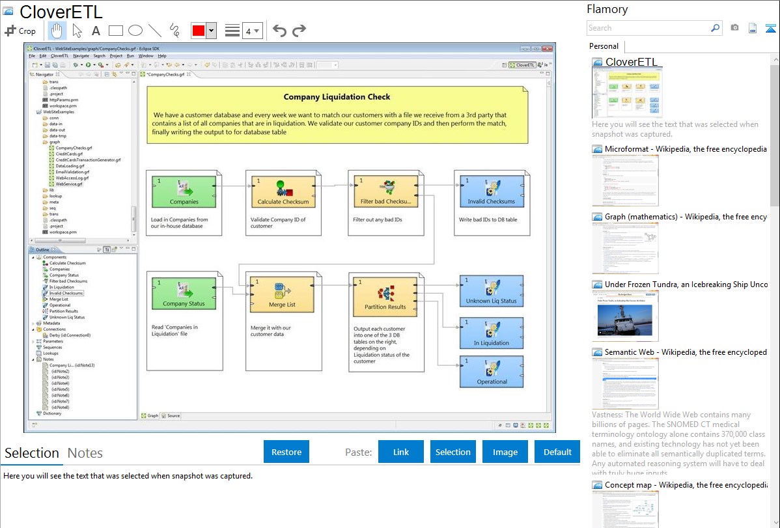Viewport: 780px width, 528px height.
Task: Focus the Search input field
Action: 648,28
